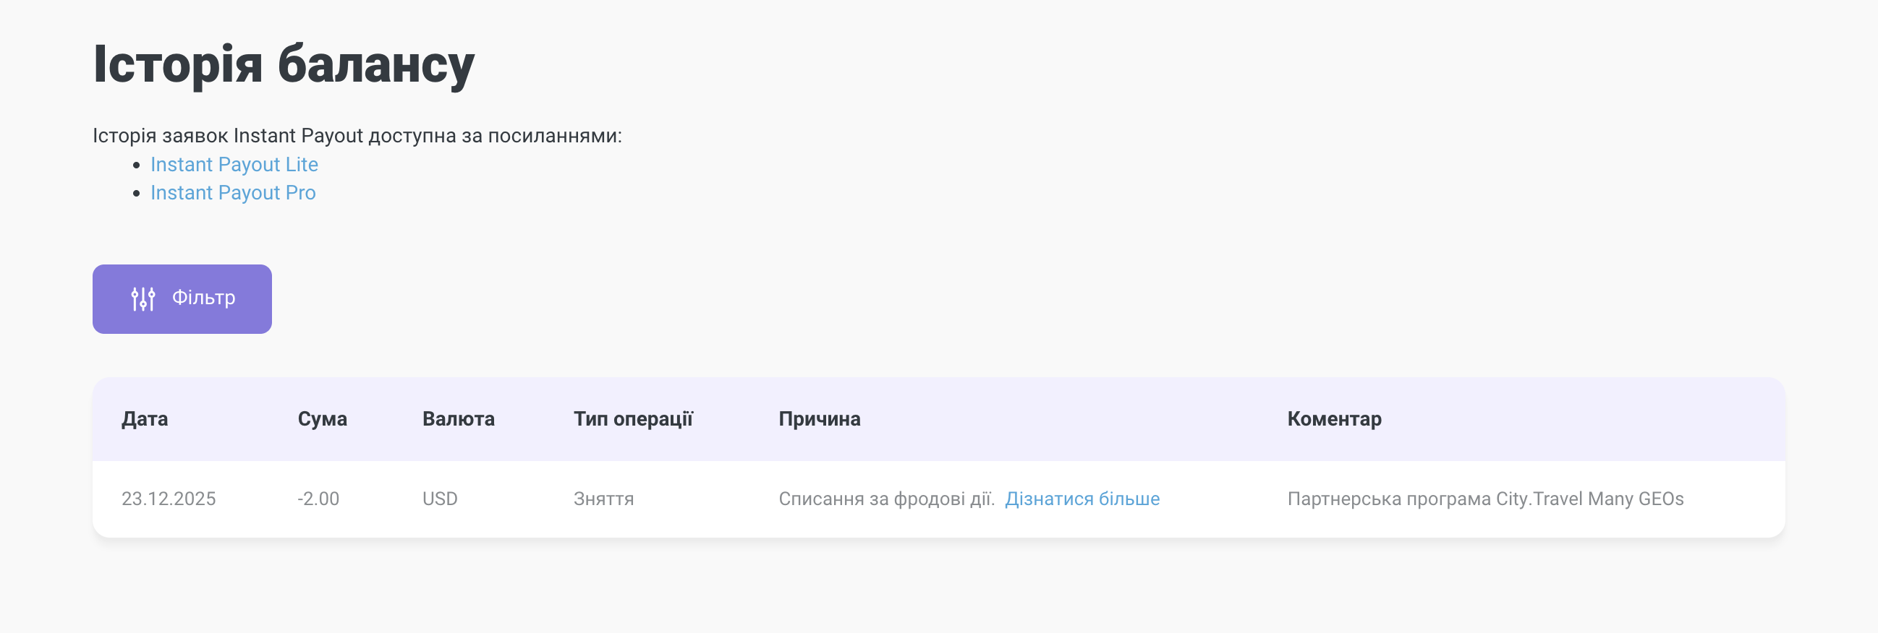Open the Фільтр button label

tap(203, 298)
